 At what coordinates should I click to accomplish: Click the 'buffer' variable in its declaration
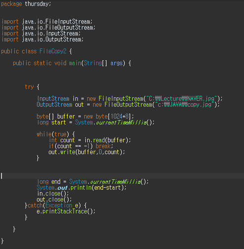point(66,117)
